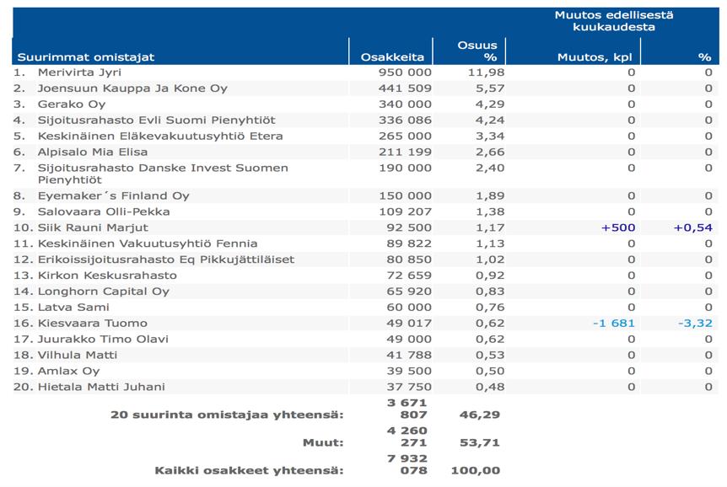Select share count '211 199'
Image resolution: width=727 pixels, height=487 pixels.
tap(405, 152)
